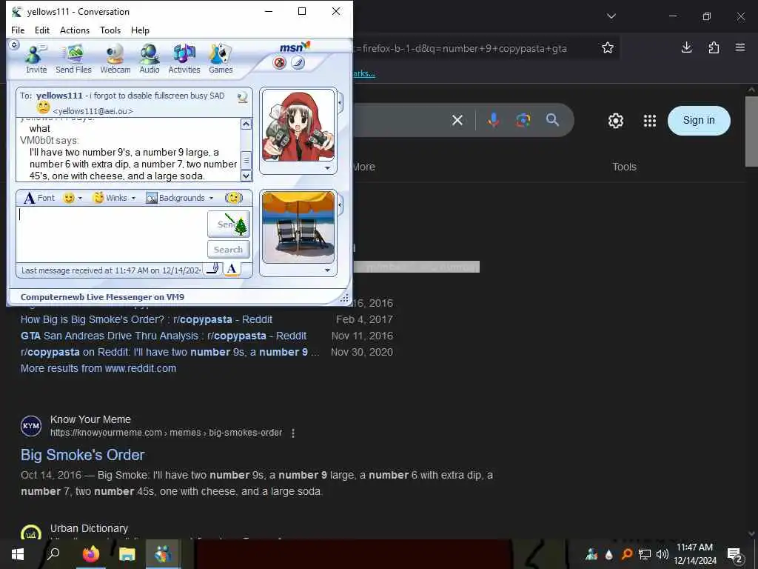Open the 'Big Smoke's Order' result title
The width and height of the screenshot is (758, 569).
82,455
